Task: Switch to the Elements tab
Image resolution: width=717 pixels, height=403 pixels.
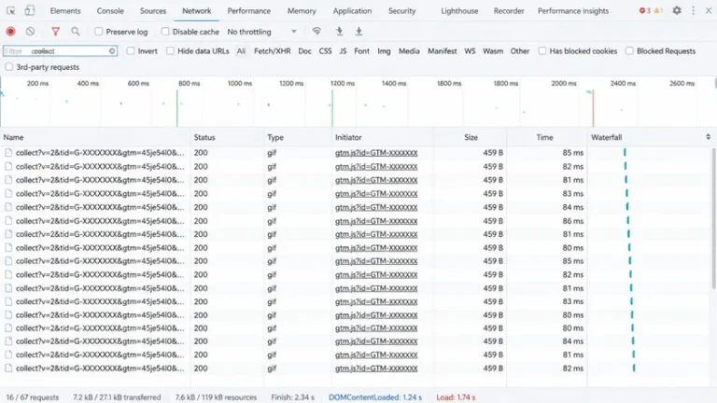Action: pos(65,10)
